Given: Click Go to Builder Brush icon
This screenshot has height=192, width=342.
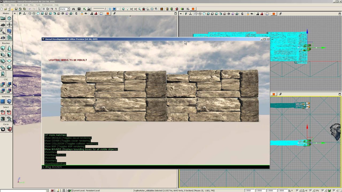Looking at the screenshot, I should pos(9,129).
